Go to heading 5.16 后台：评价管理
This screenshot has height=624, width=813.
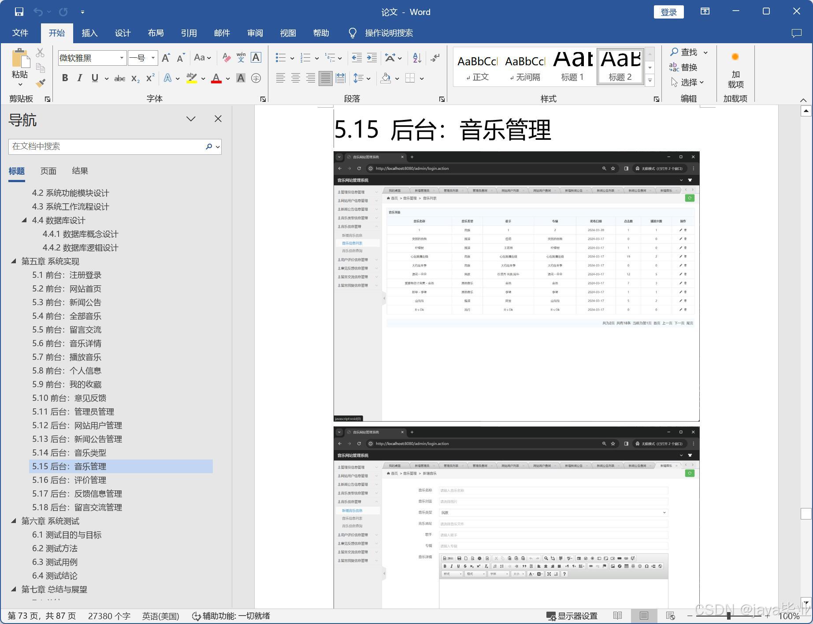[69, 480]
